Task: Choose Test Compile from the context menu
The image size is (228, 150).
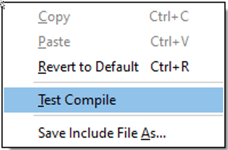Action: click(114, 100)
